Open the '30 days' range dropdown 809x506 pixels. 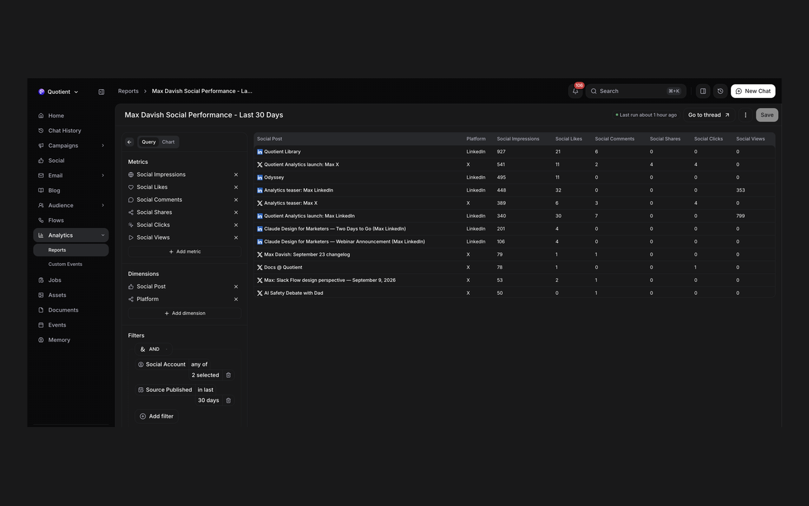[x=208, y=401]
